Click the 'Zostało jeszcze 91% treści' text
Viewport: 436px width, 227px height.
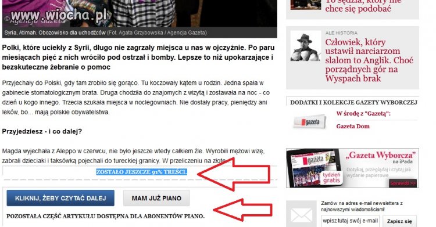click(x=141, y=172)
